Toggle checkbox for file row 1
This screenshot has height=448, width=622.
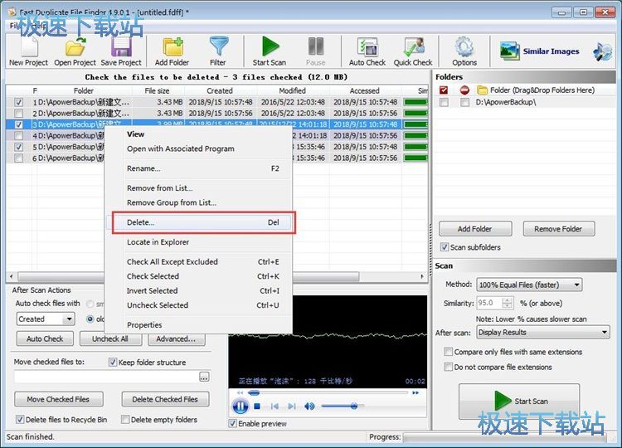click(x=18, y=102)
